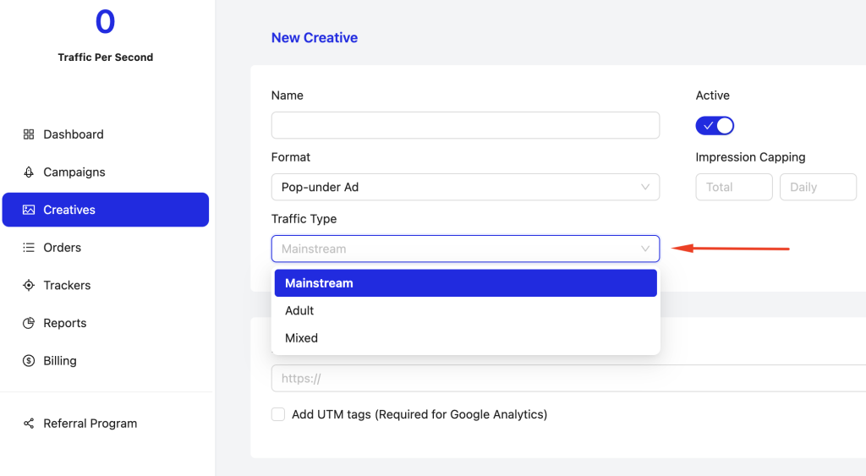The height and width of the screenshot is (476, 866).
Task: Choose the Mixed traffic type option
Action: coord(301,338)
